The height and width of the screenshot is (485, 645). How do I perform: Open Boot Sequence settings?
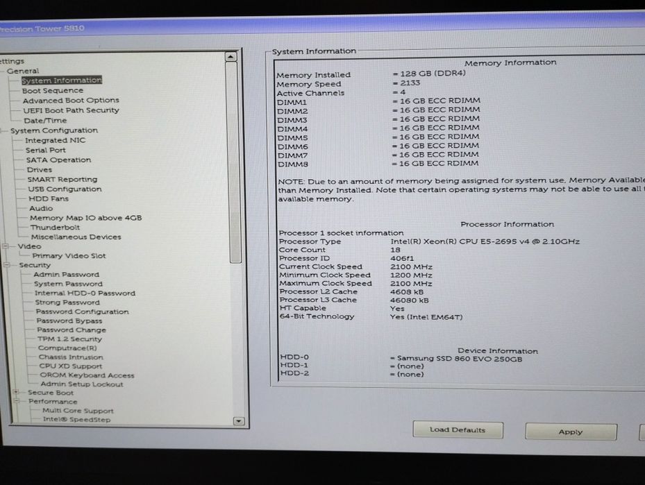pyautogui.click(x=53, y=90)
